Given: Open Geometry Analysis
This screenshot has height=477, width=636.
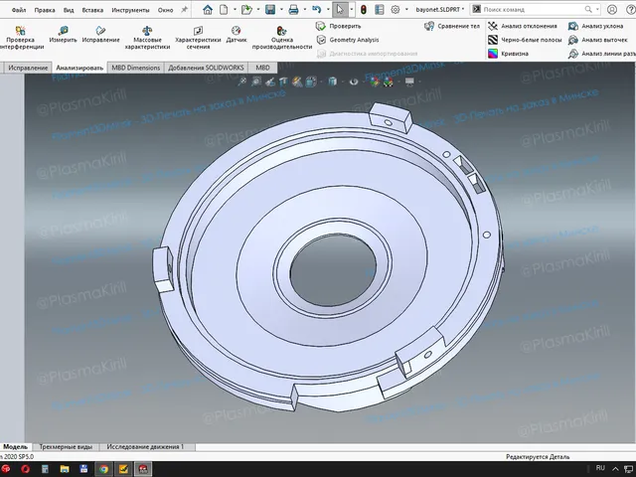Looking at the screenshot, I should [348, 40].
